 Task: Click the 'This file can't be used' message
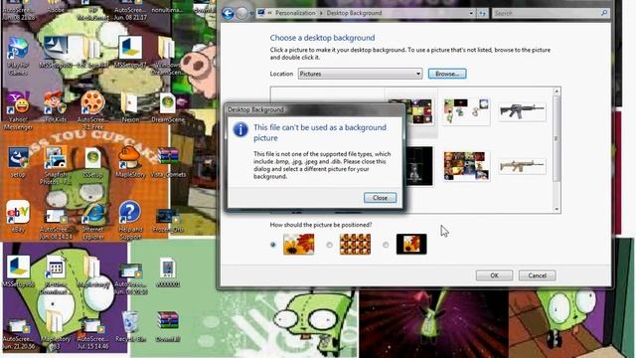tap(320, 132)
